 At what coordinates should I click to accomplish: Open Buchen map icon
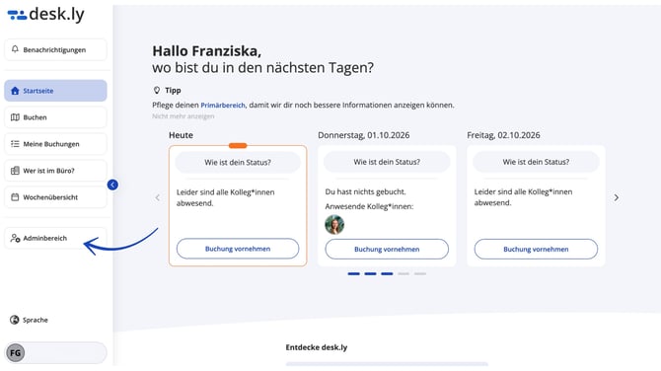15,117
